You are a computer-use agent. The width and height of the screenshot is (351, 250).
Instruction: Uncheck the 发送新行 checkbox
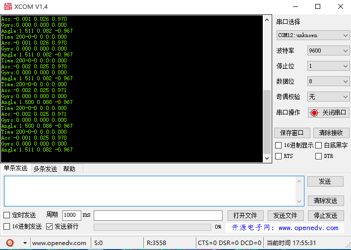coord(49,227)
